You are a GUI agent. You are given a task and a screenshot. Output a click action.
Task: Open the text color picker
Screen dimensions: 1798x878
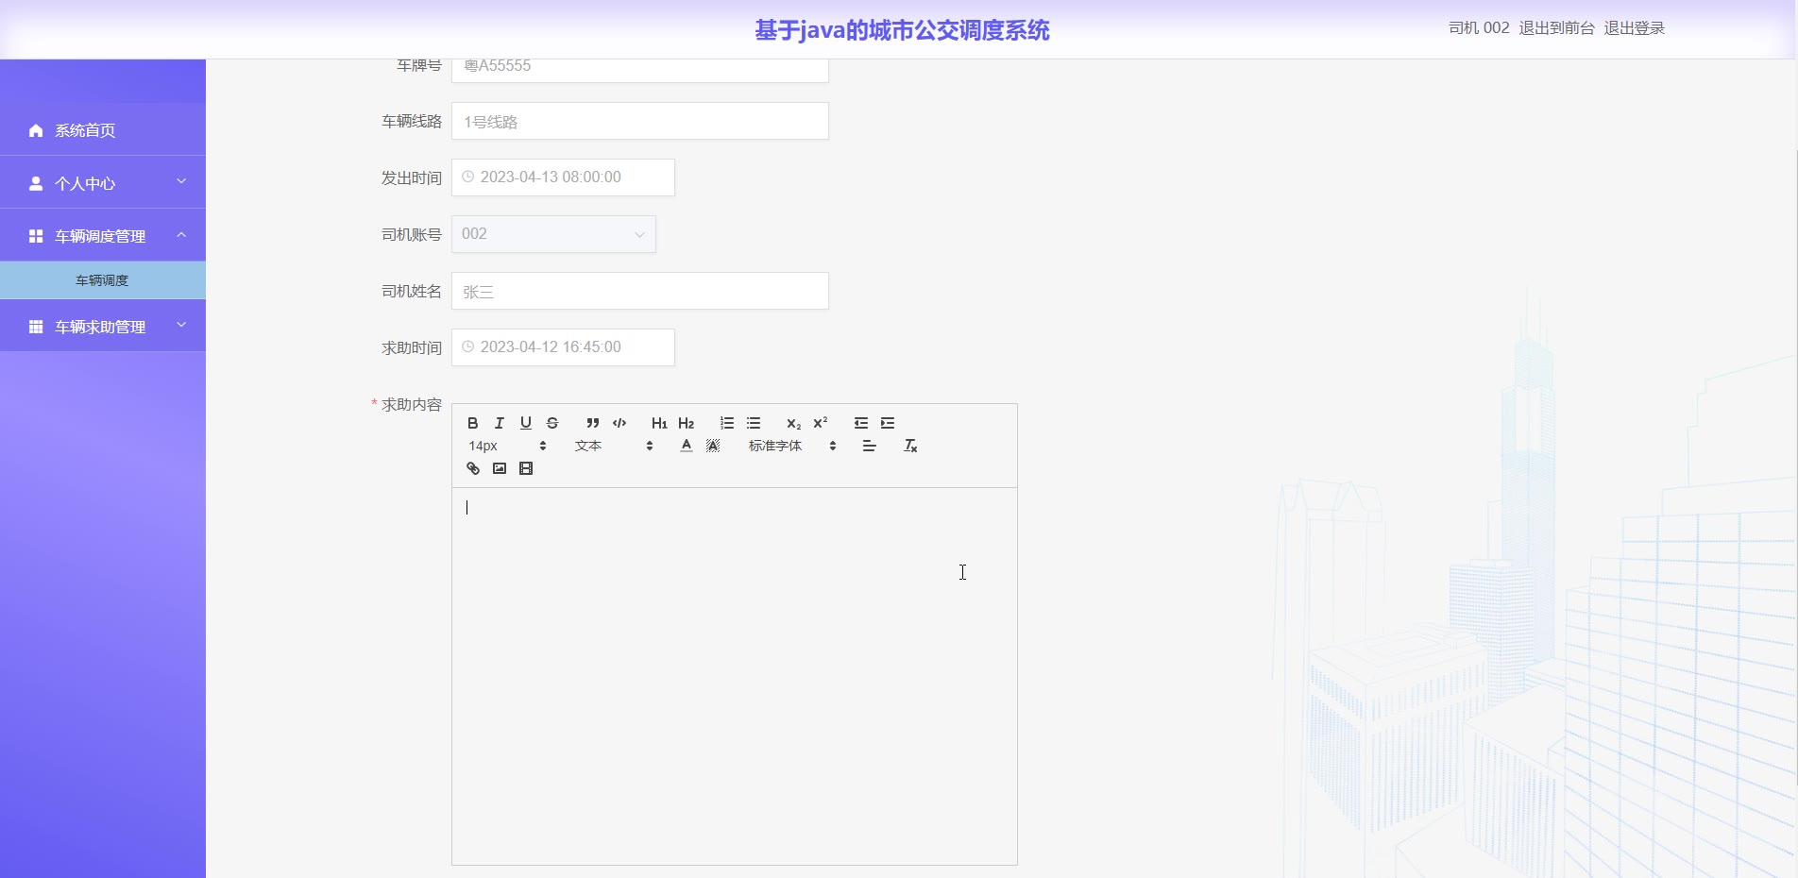coord(687,446)
